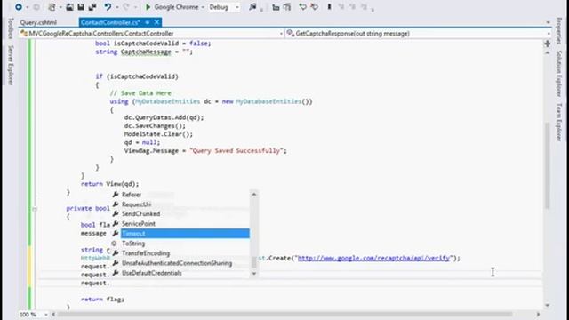Open the editor zoom 100 % dropdown
The image size is (569, 320).
pyautogui.click(x=45, y=314)
